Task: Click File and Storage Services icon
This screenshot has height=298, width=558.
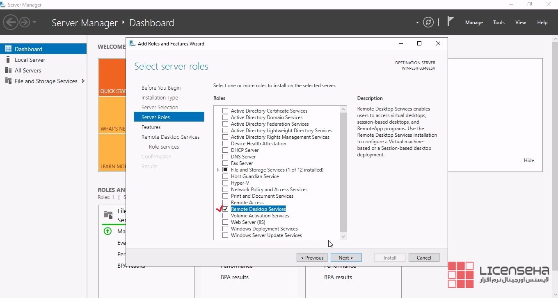Action: tap(8, 81)
